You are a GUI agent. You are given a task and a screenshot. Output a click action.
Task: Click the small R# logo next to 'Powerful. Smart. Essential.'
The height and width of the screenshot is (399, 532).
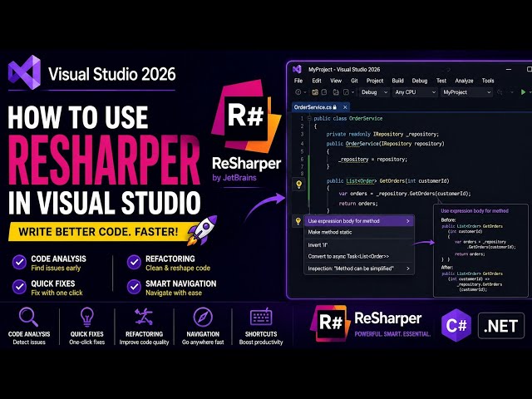coord(330,323)
